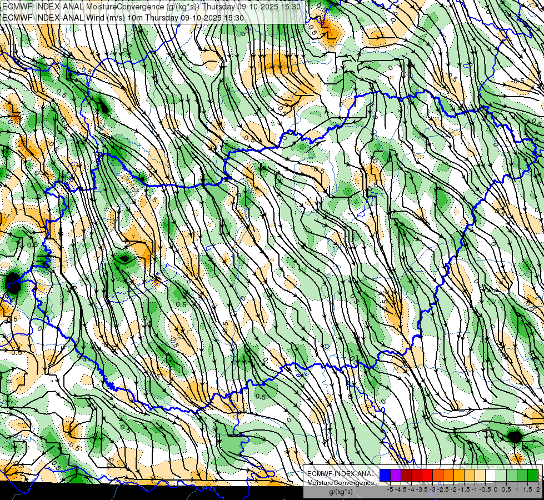Viewport: 544px width, 500px height.
Task: Click the '-4' legend scale value
Action: point(411,489)
